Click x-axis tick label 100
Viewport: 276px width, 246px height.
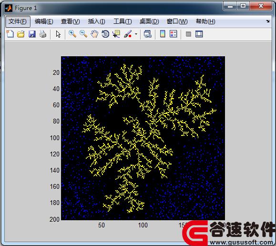[143, 225]
